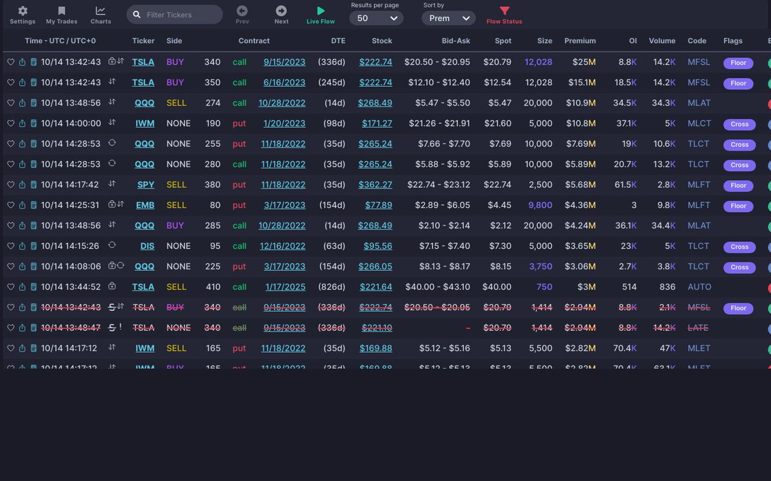Screen dimensions: 771x481
Task: Share the QQQ 274 call trade
Action: pyautogui.click(x=22, y=103)
